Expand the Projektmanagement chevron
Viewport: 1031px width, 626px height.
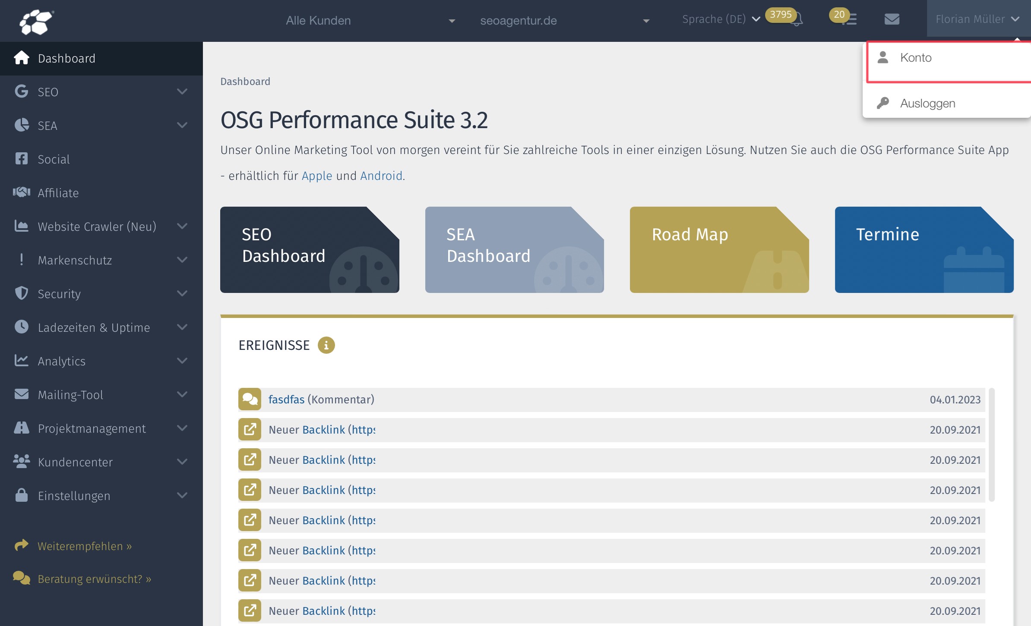click(183, 428)
